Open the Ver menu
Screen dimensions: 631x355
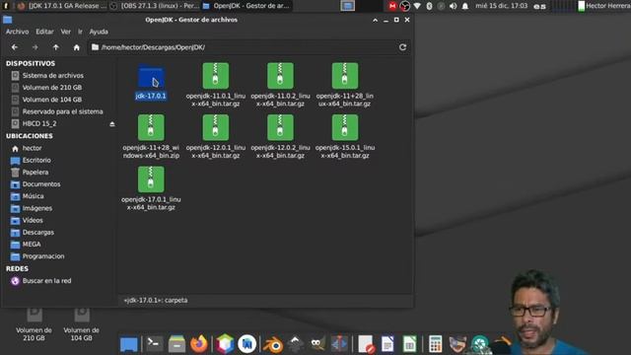[66, 32]
